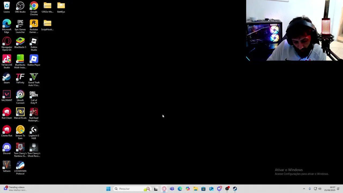The image size is (343, 193).
Task: Select the LOCKDOWN Protocol shortcut
Action: (x=20, y=168)
